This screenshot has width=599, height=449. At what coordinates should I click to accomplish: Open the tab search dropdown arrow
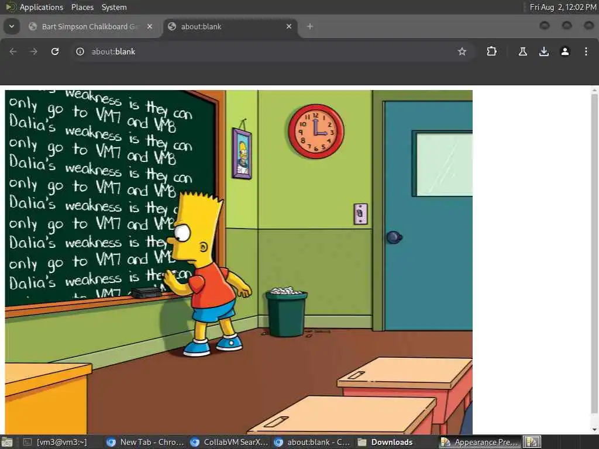click(x=12, y=26)
